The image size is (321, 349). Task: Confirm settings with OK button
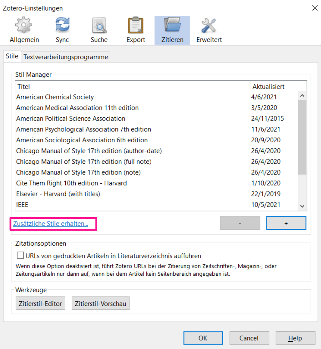tap(203, 338)
